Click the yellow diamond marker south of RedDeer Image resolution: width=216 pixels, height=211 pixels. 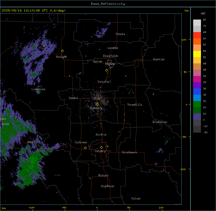tap(106, 70)
